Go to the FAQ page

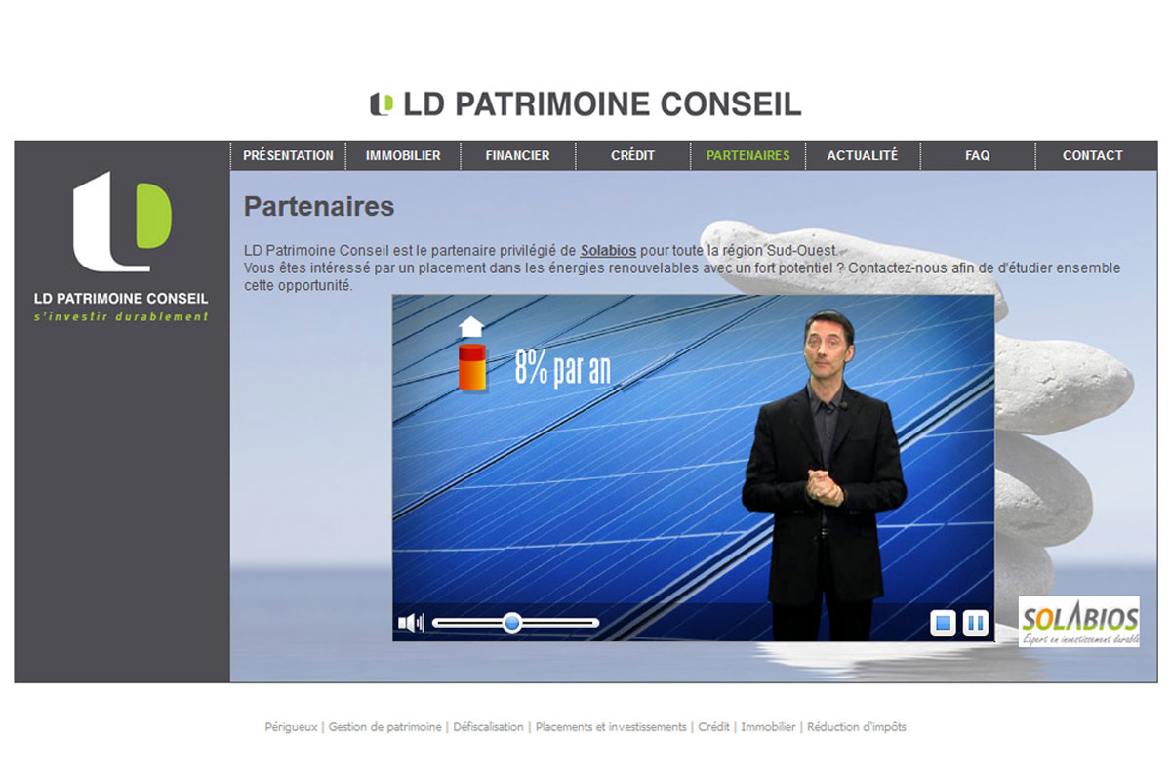(x=978, y=155)
